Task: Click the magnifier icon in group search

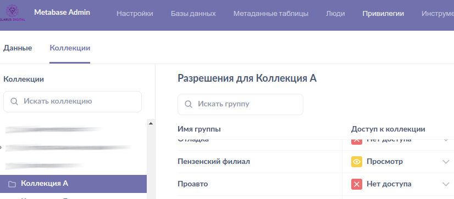Action: click(189, 104)
